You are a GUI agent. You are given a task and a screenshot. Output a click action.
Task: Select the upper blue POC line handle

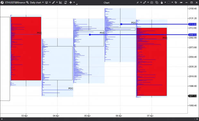(121, 24)
